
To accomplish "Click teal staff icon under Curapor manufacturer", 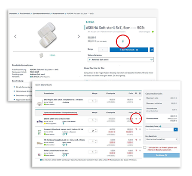I will tap(66, 134).
